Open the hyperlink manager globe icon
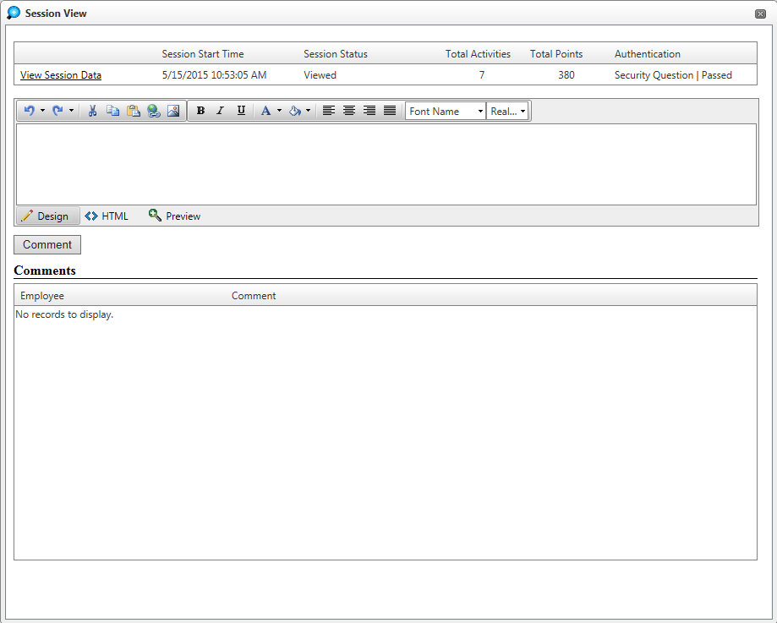 tap(153, 111)
